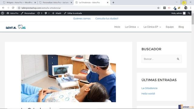Open Personalizar in the admin bar
The height and width of the screenshot is (109, 194).
click(28, 13)
